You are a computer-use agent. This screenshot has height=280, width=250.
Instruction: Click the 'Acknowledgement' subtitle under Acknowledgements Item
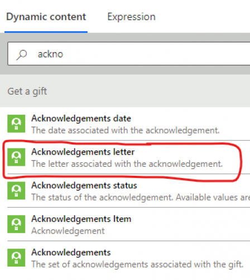[68, 231]
